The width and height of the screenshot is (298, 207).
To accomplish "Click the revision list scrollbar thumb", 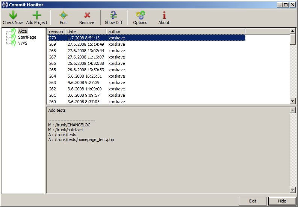I will [293, 39].
